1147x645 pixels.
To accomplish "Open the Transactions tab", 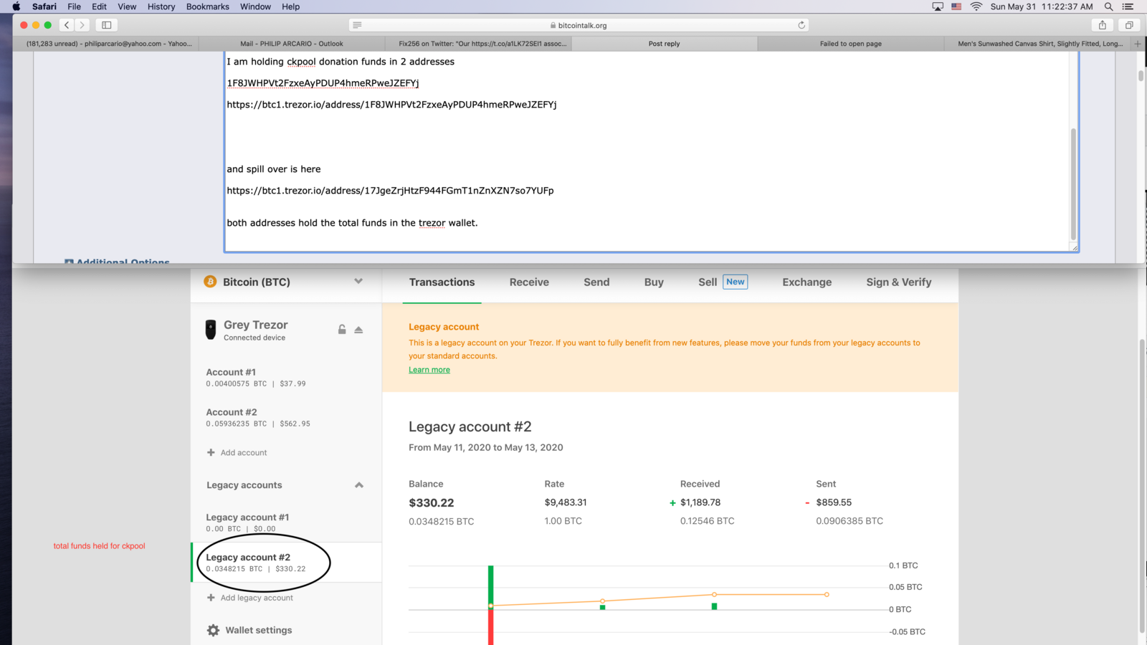I will click(x=442, y=282).
